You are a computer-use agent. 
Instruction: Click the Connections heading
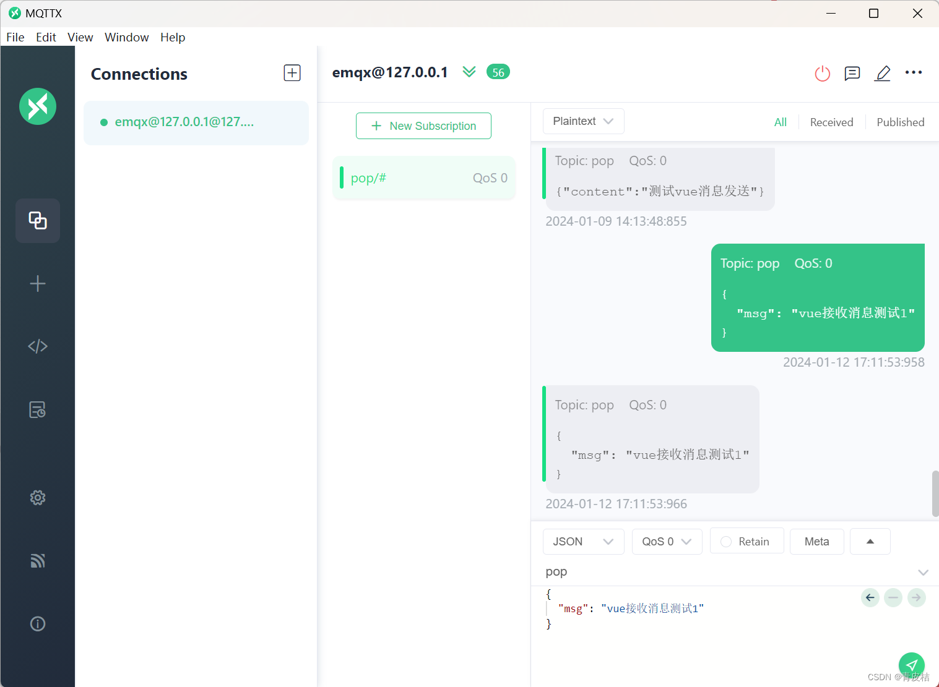click(x=139, y=74)
